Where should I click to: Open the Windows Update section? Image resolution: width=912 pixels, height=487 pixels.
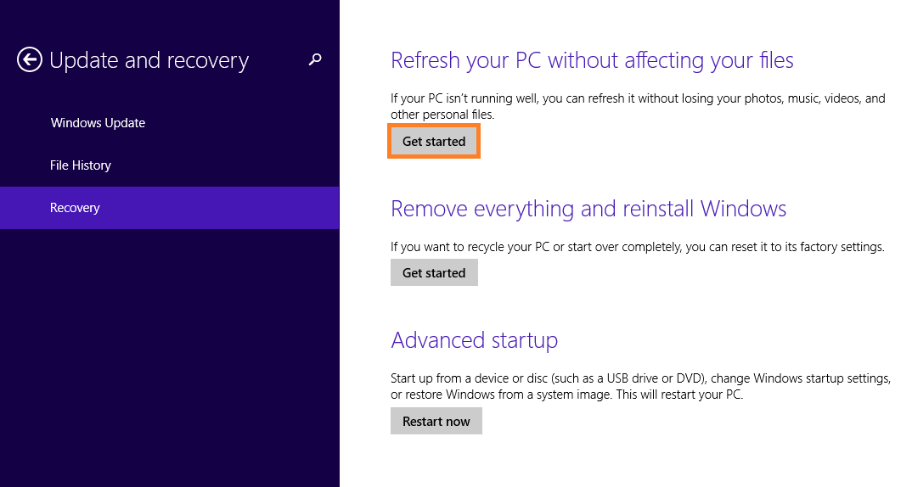(x=98, y=123)
